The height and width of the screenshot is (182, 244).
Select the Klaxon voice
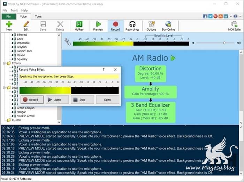(21, 55)
